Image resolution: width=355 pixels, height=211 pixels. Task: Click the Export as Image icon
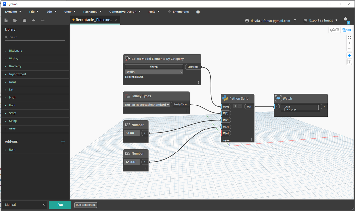pos(305,21)
